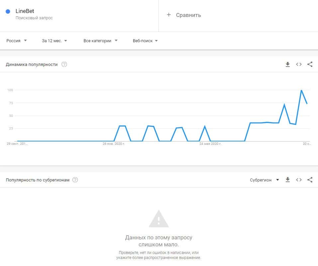The image size is (318, 266).
Task: Open help for Динамика популярности
Action: coord(64,64)
